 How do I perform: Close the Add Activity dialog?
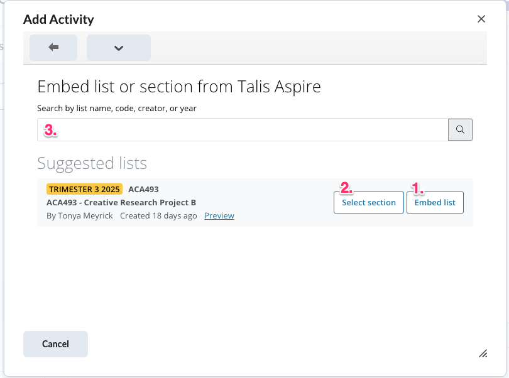click(x=481, y=19)
